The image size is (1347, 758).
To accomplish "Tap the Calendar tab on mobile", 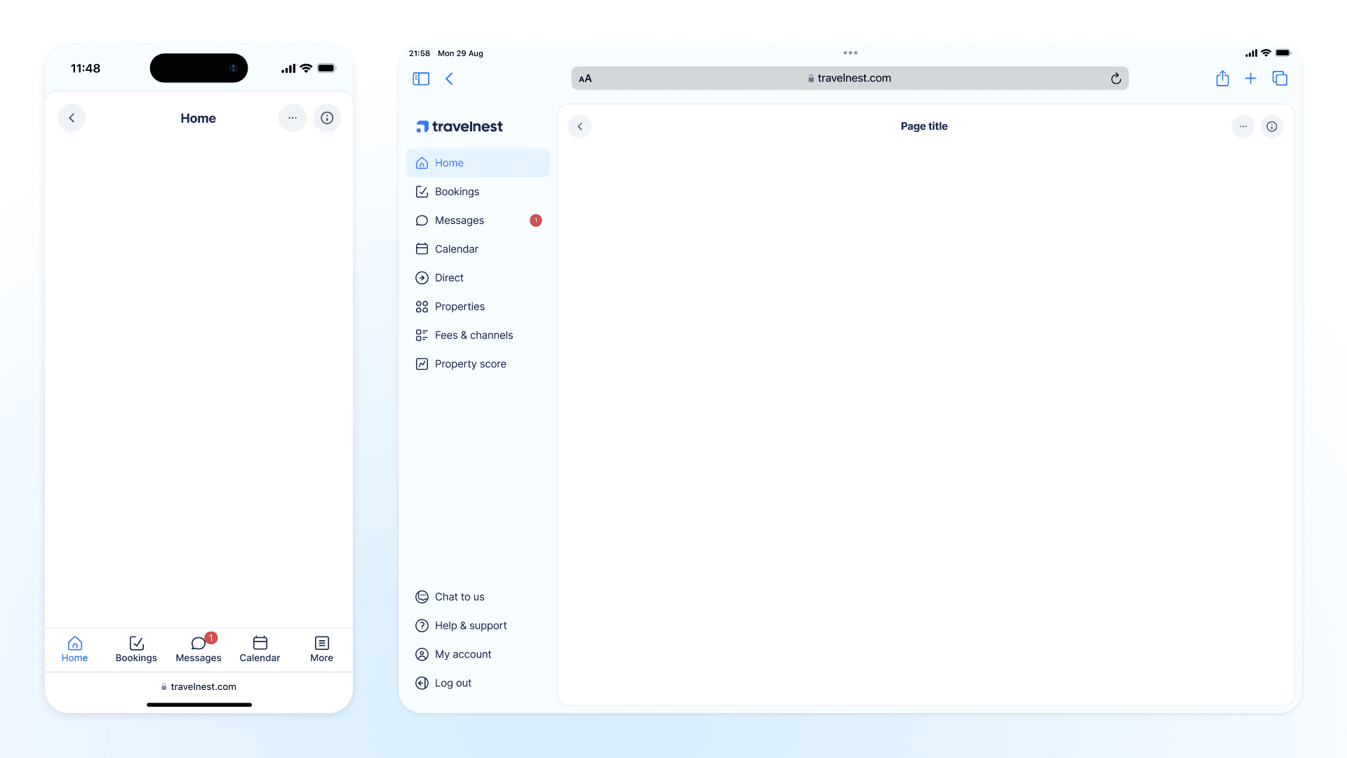I will [x=260, y=649].
